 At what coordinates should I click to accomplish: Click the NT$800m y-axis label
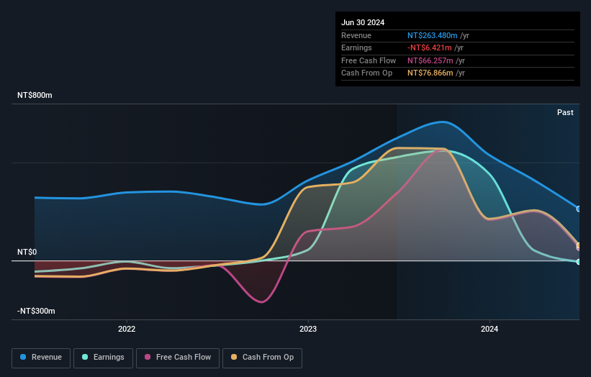[x=35, y=95]
